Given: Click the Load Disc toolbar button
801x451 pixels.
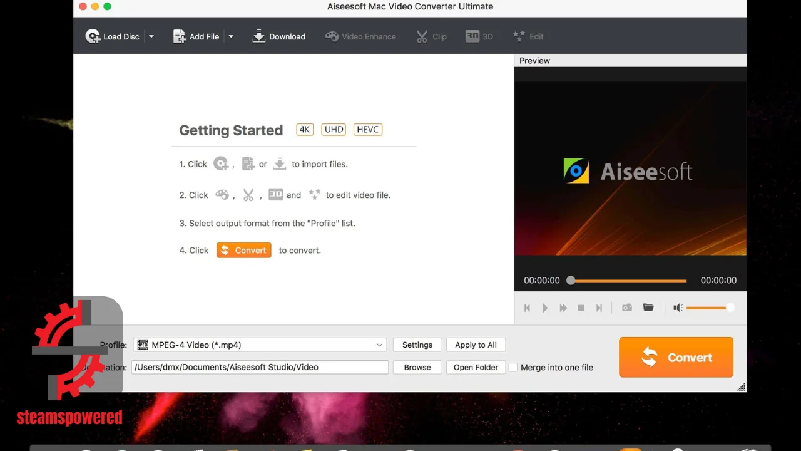Looking at the screenshot, I should click(113, 36).
